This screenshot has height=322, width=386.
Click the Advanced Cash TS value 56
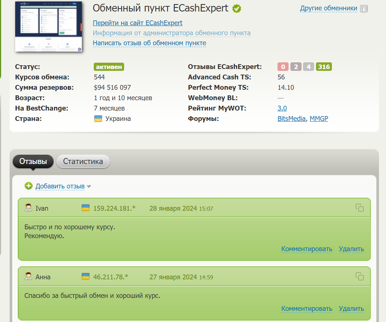281,77
